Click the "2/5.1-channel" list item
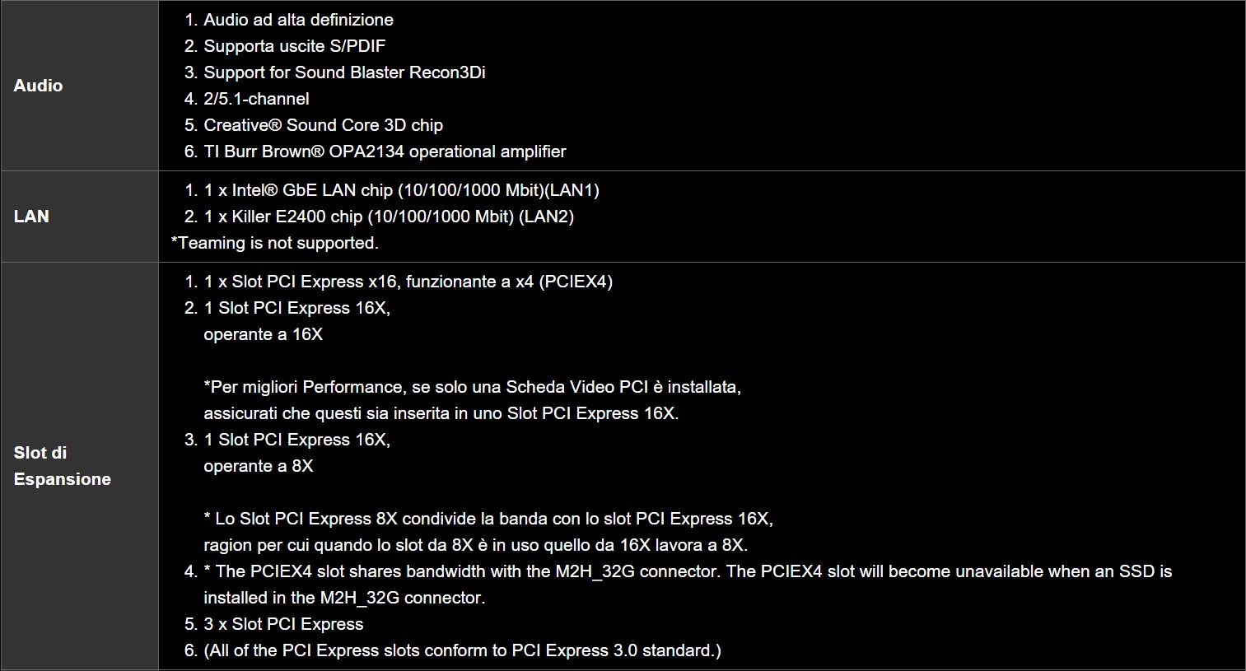The height and width of the screenshot is (671, 1246). tap(256, 99)
